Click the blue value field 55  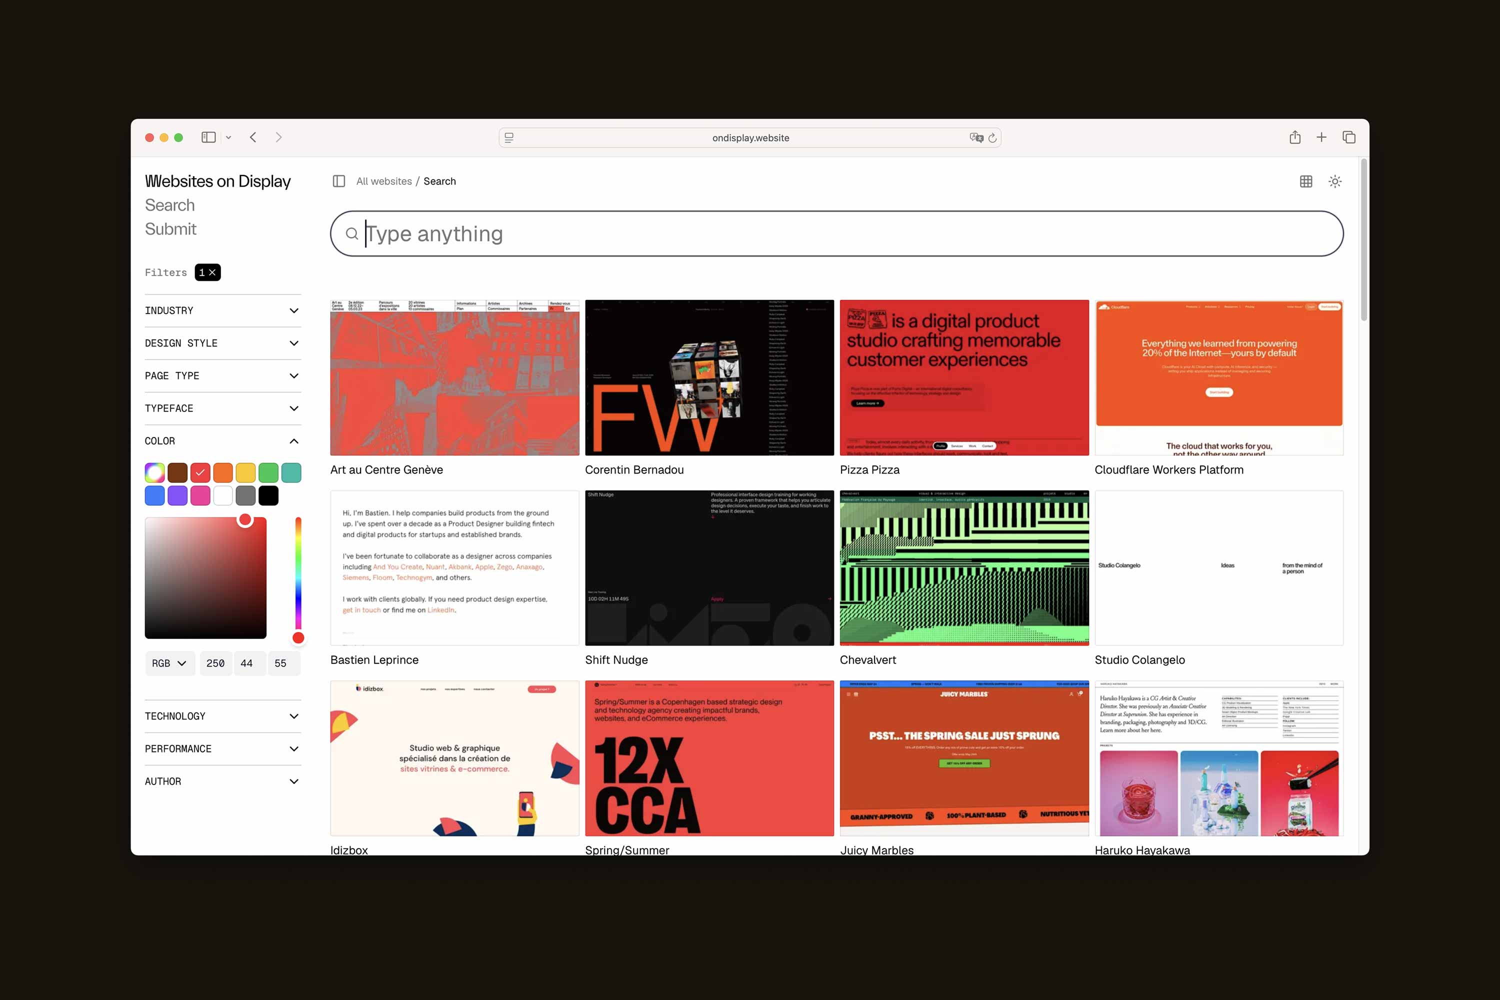283,663
